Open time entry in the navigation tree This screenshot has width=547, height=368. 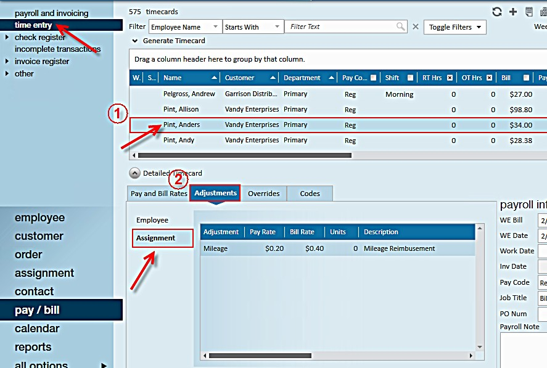(x=33, y=25)
